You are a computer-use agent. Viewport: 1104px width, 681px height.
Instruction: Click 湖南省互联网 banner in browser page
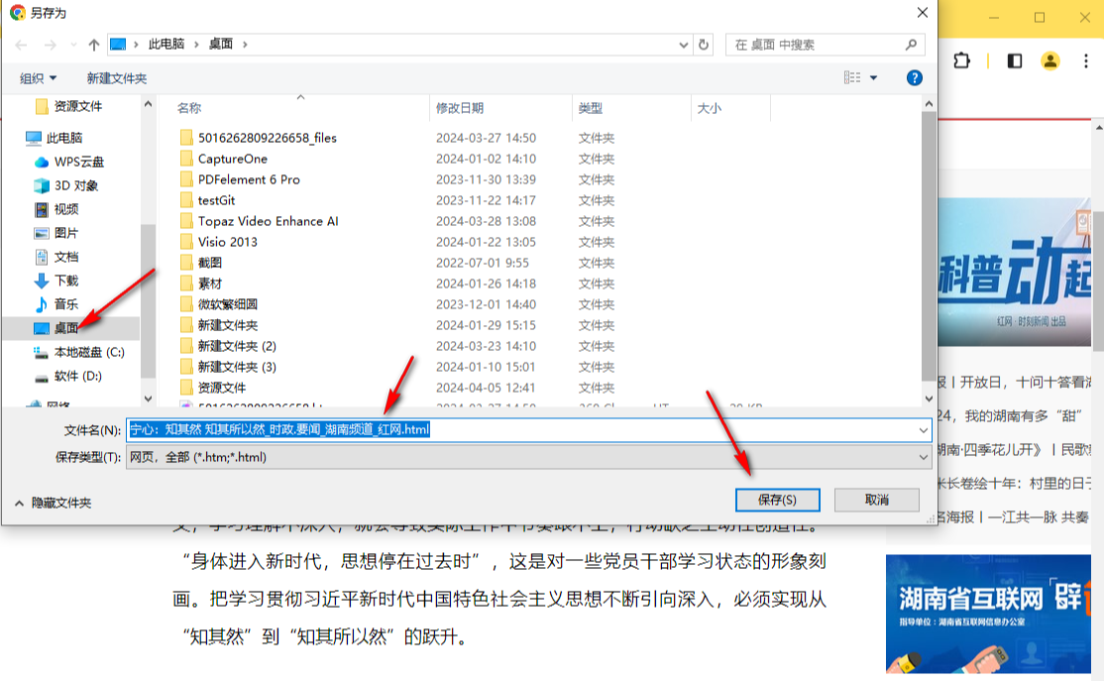[x=988, y=615]
